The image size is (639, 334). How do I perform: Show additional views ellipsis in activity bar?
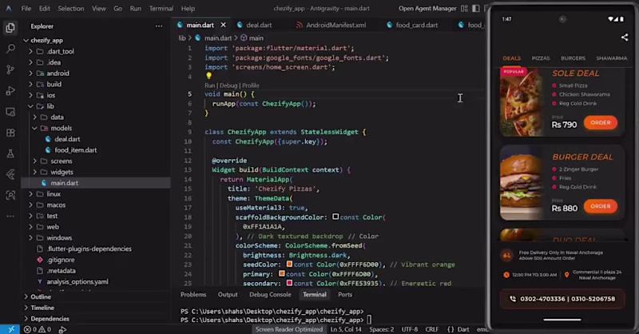[x=10, y=217]
